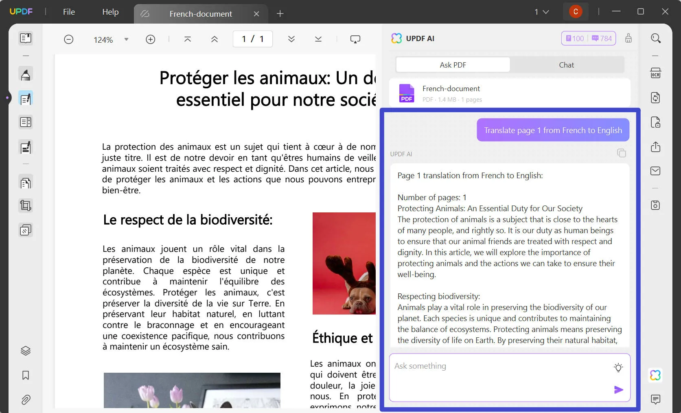This screenshot has width=681, height=413.
Task: Open the Edit PDF tool
Action: pyautogui.click(x=26, y=99)
